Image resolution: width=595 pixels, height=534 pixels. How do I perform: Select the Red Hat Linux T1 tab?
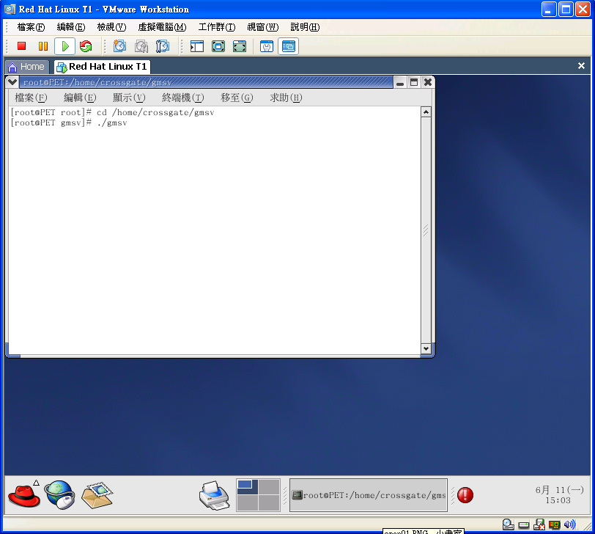(102, 67)
